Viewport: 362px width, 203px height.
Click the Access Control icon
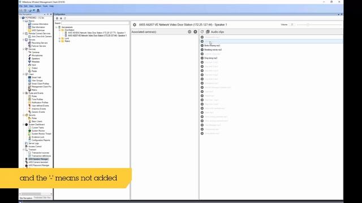click(27, 147)
